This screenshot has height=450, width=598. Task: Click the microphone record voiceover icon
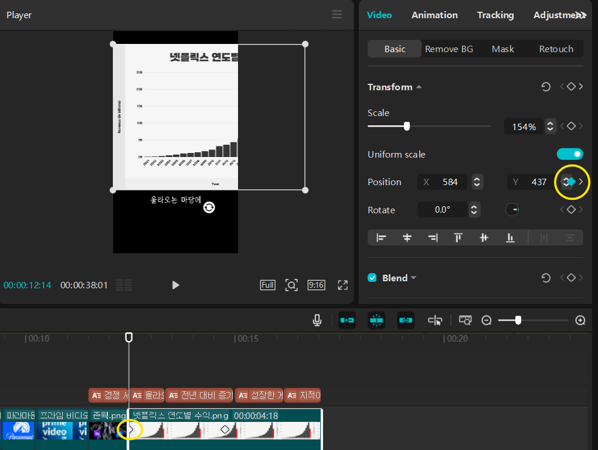point(317,321)
